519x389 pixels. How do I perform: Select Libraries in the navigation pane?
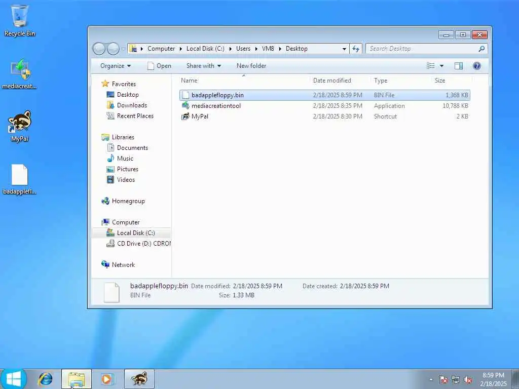pos(118,137)
